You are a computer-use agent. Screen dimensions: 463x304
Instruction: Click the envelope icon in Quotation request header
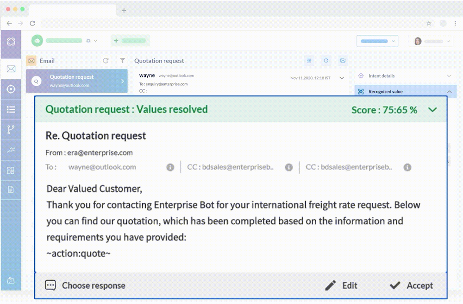pyautogui.click(x=343, y=61)
